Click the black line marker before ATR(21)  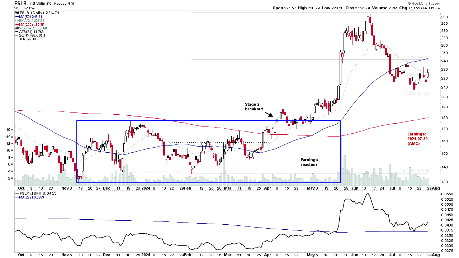click(x=16, y=32)
